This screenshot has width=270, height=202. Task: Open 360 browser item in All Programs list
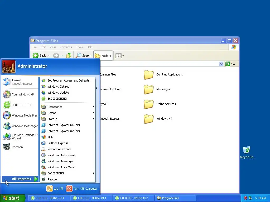point(67,98)
